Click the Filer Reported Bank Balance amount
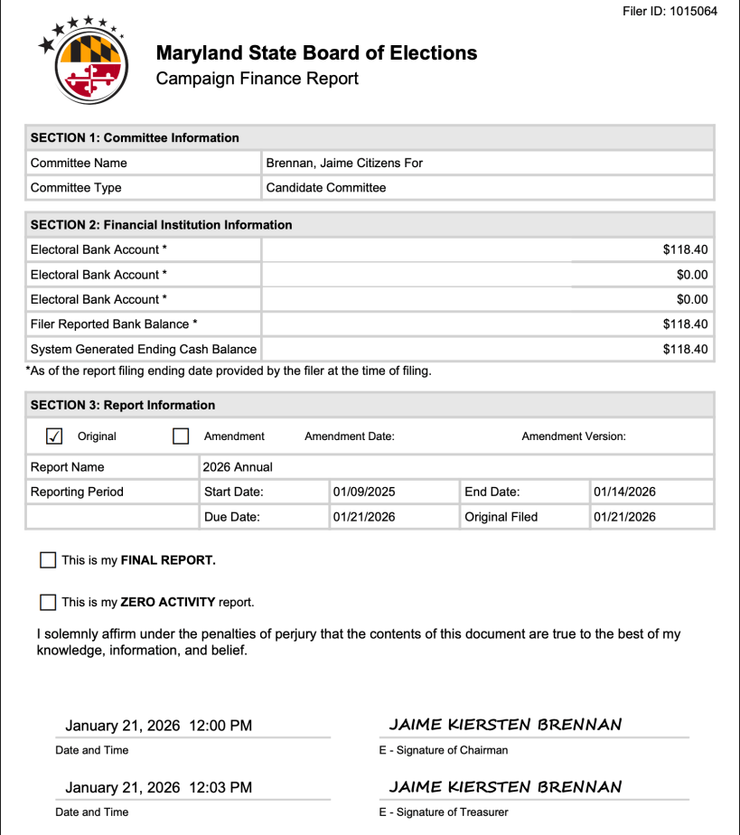Image resolution: width=740 pixels, height=835 pixels. [685, 324]
